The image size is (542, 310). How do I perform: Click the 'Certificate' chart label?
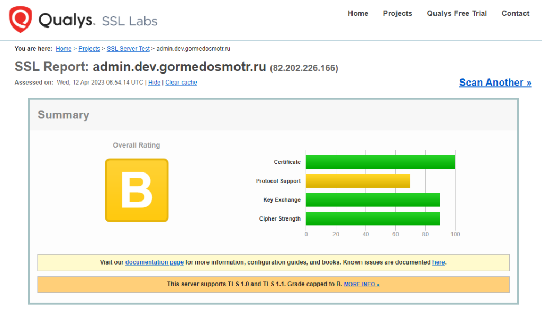[x=287, y=162]
